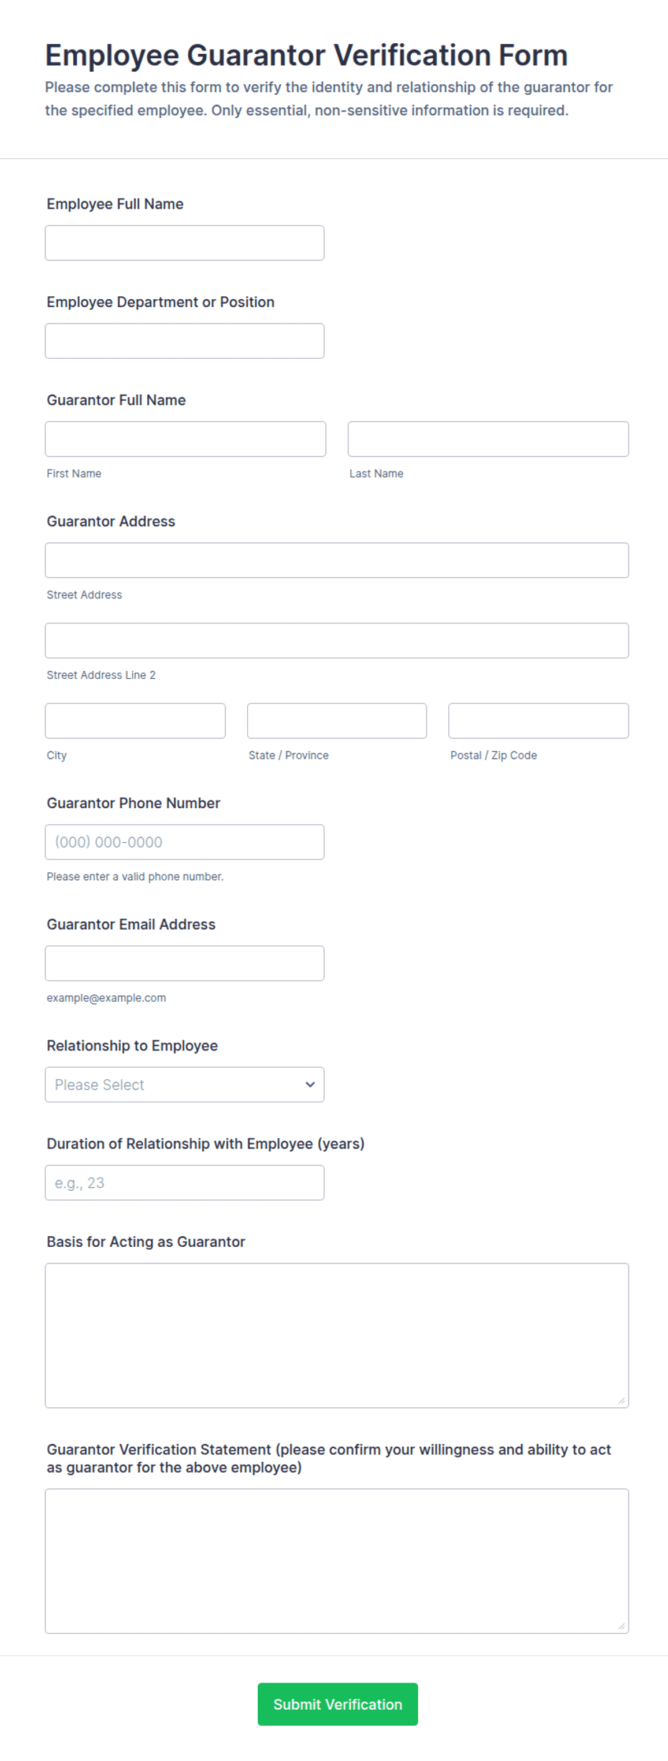Expand the Please Select relationship menu
Screen dimensions: 668x1761
184,1084
